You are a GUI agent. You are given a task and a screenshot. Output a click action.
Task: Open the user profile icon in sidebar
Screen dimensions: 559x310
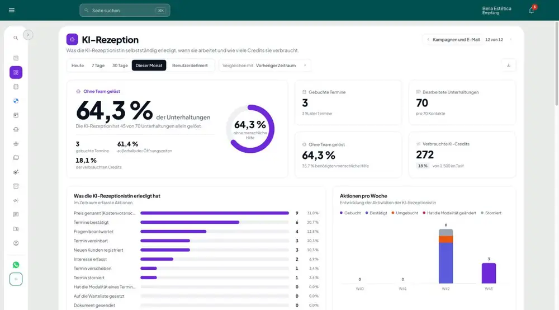[x=16, y=243]
